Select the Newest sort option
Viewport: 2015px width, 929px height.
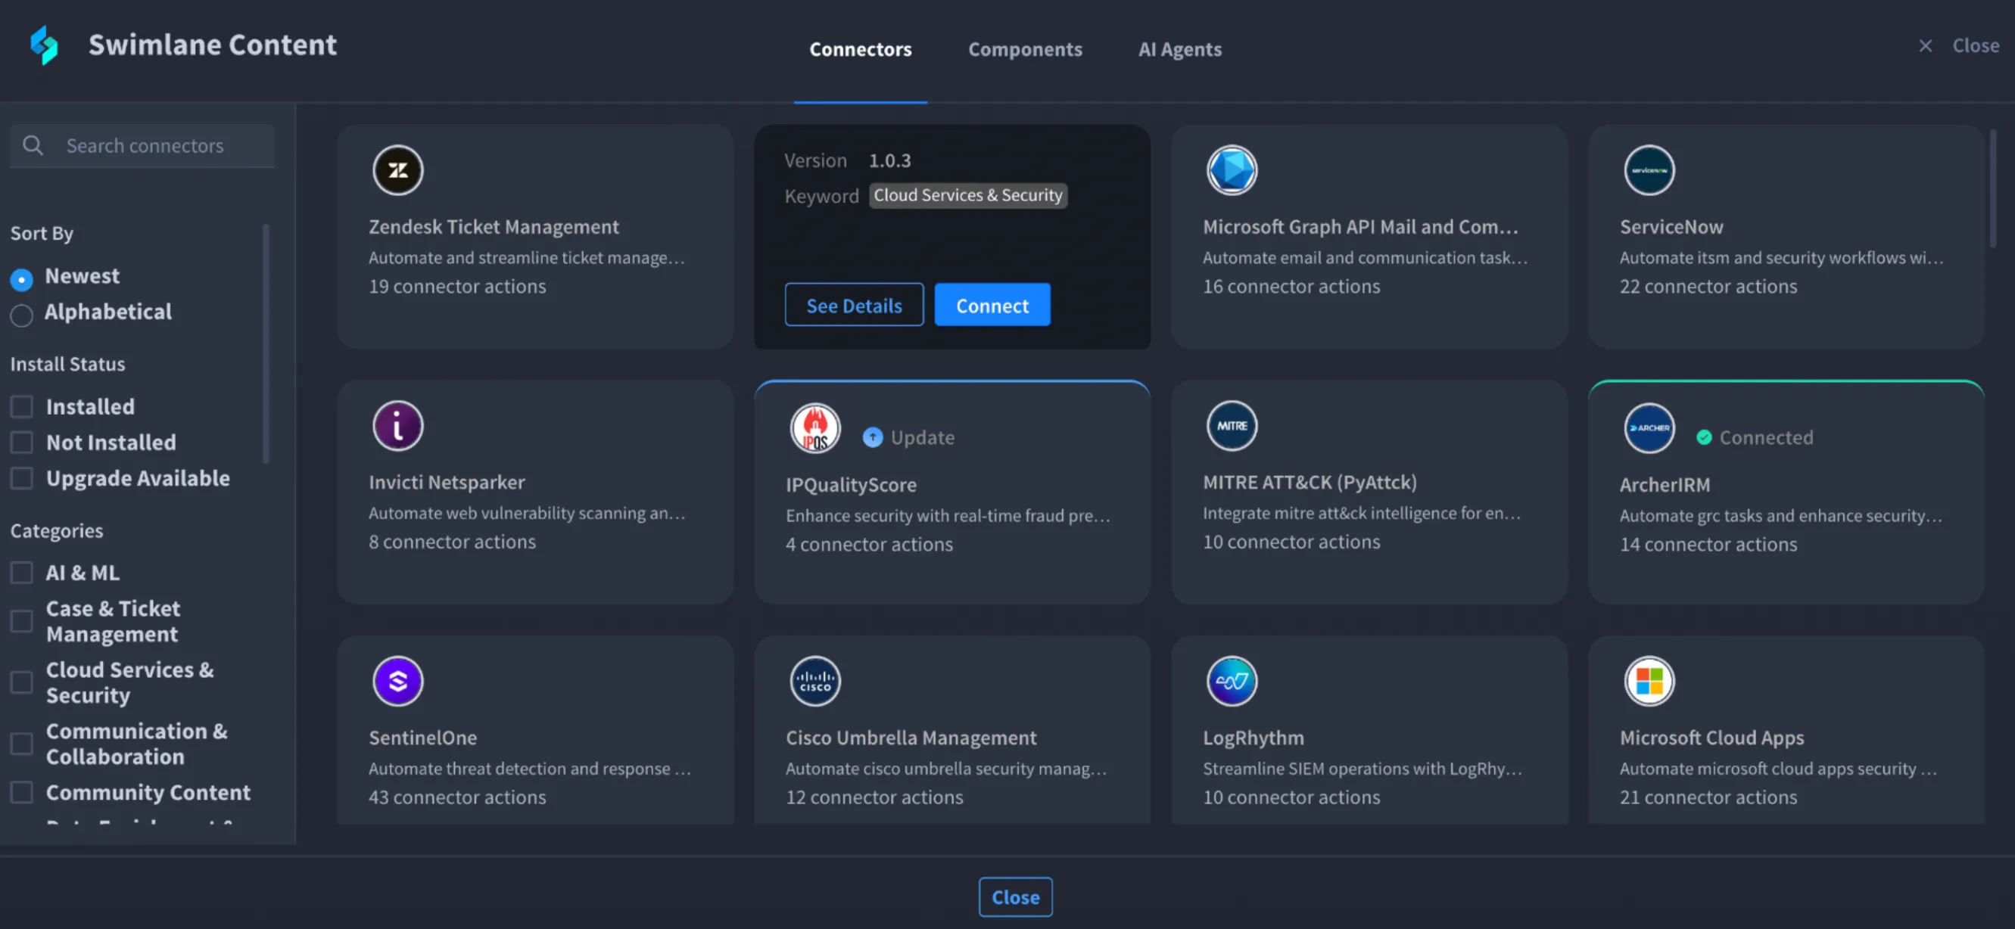(x=21, y=278)
